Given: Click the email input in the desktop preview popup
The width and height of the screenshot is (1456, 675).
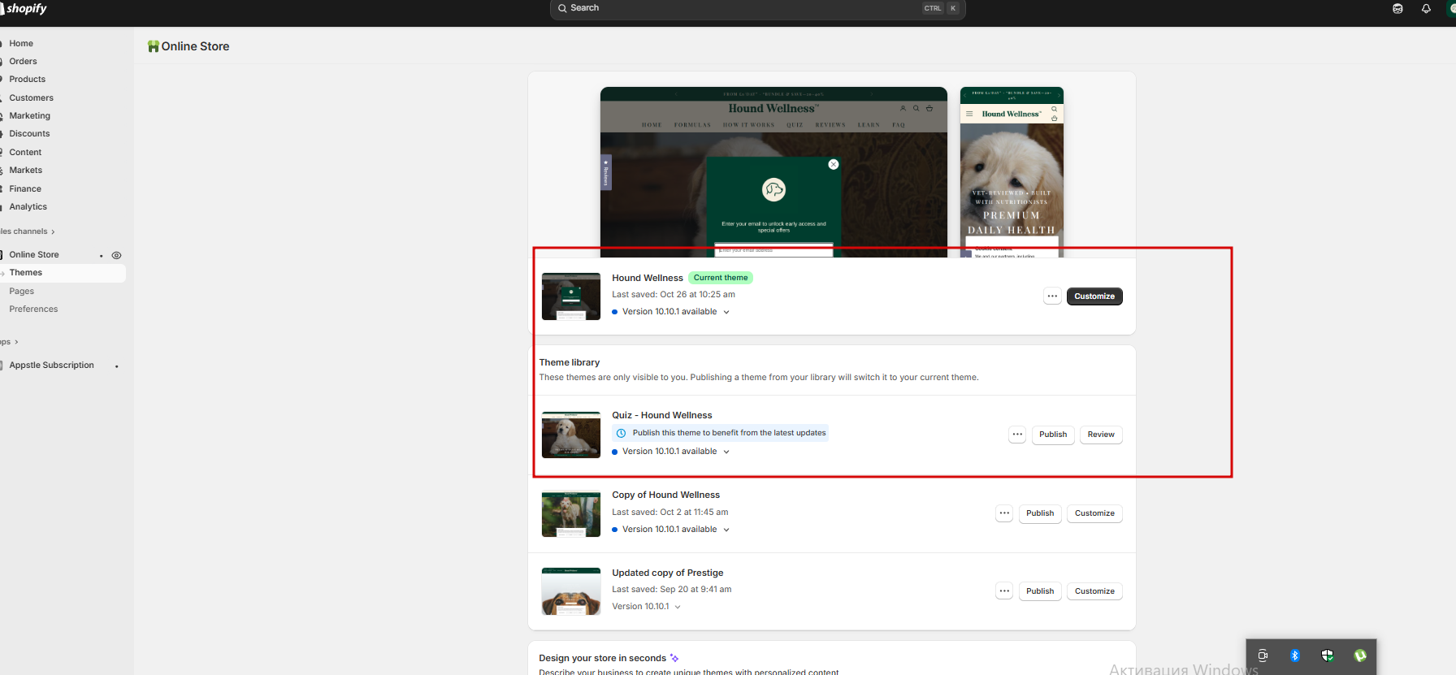Looking at the screenshot, I should click(x=773, y=250).
